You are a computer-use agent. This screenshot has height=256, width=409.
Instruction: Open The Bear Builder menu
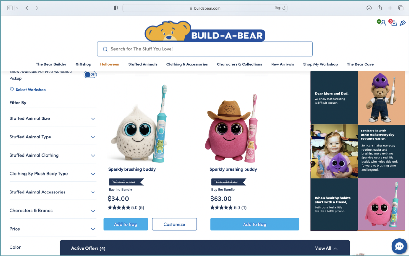point(51,64)
